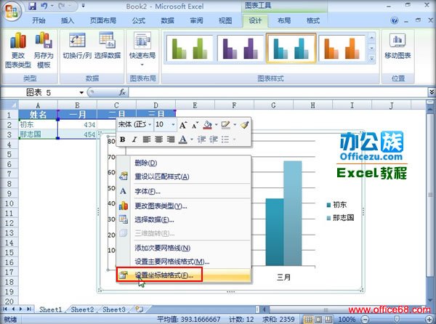This screenshot has height=324, width=436.
Task: Open Change Chart Type (更改图表类型)
Action: click(18, 50)
